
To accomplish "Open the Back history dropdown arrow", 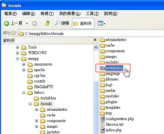I will click(27, 24).
